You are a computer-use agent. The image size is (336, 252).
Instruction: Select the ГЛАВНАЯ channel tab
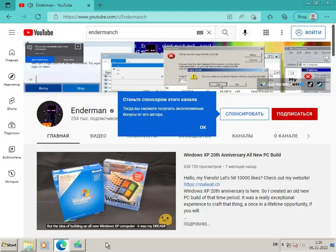[x=58, y=136]
